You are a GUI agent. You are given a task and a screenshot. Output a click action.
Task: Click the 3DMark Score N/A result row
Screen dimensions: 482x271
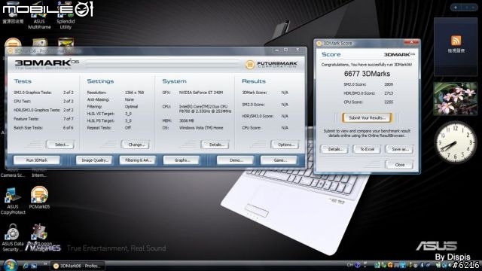265,93
